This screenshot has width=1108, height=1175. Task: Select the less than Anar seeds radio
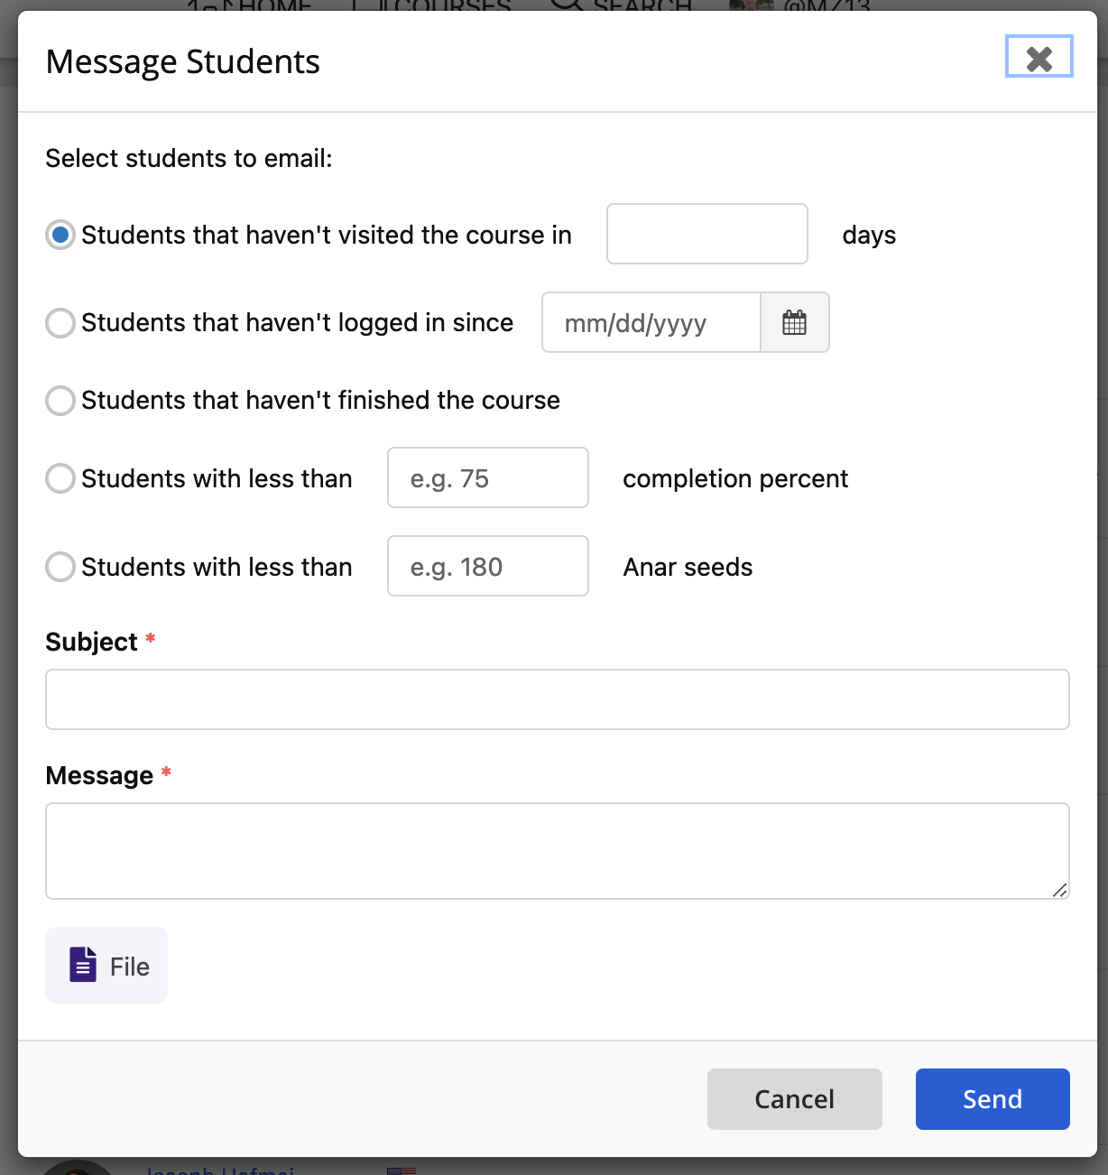click(60, 567)
